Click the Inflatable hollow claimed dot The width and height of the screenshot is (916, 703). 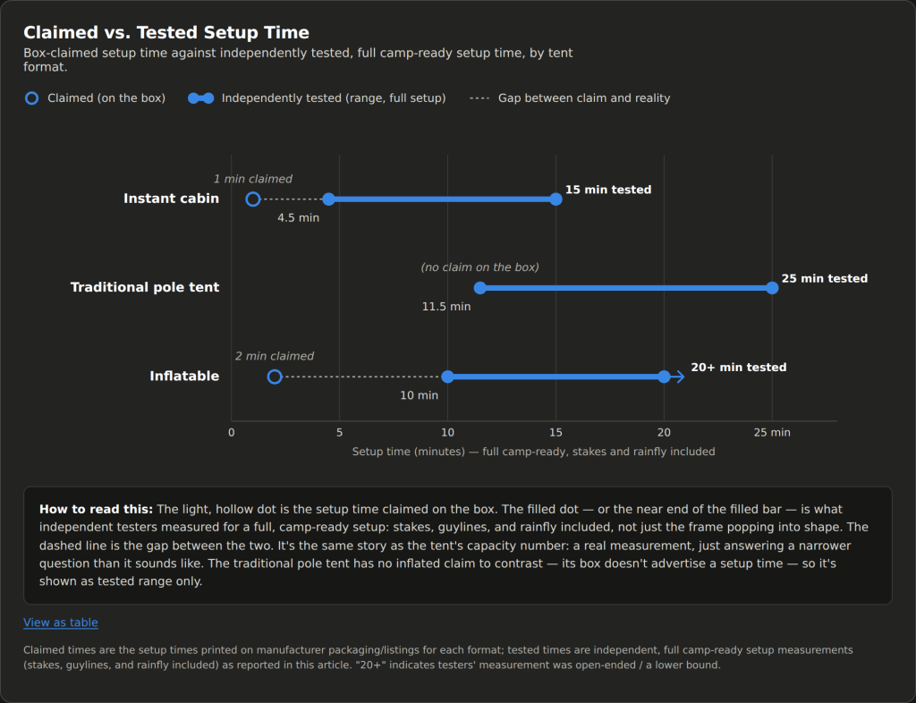point(275,377)
